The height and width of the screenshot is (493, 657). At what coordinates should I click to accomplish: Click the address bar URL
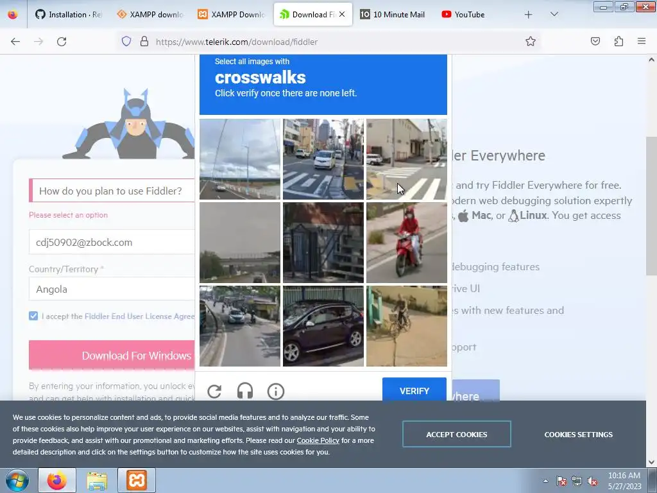(x=237, y=42)
